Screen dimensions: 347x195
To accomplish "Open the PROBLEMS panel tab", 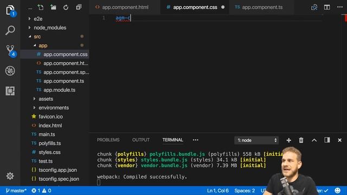I will (108, 140).
